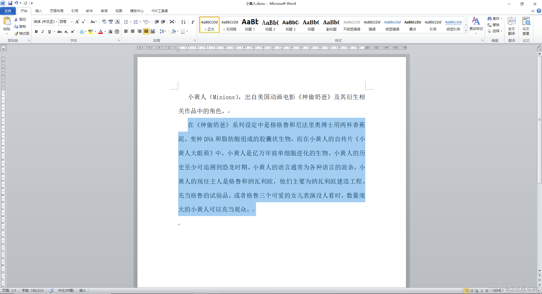Toggle Bold formatting
The image size is (542, 294).
tap(36, 32)
